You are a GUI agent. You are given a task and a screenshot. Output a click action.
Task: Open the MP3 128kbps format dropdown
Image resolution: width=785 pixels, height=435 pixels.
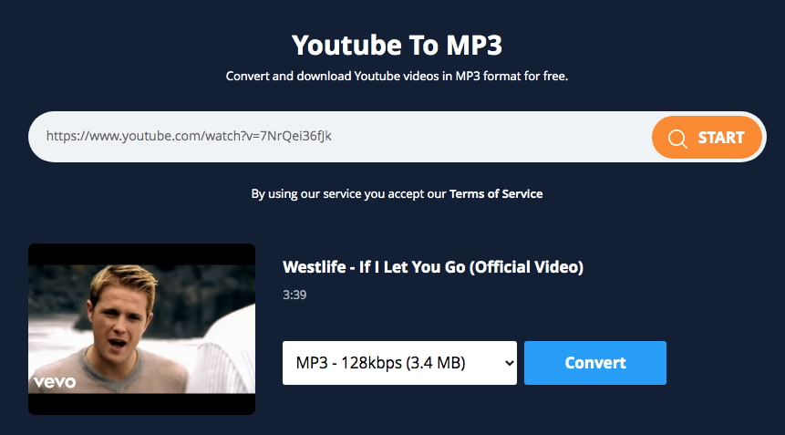399,363
